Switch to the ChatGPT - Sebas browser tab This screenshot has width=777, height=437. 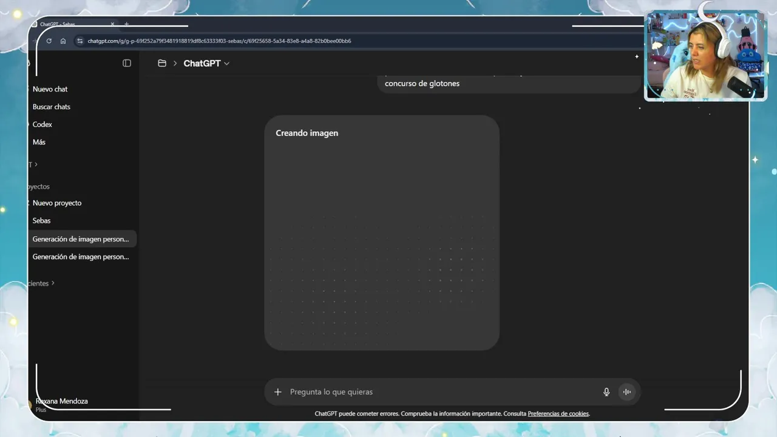point(73,24)
